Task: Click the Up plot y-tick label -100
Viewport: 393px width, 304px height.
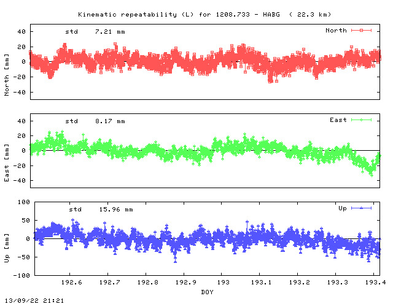Action: click(21, 275)
